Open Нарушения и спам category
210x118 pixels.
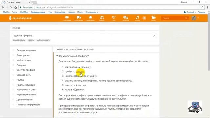click(26, 90)
